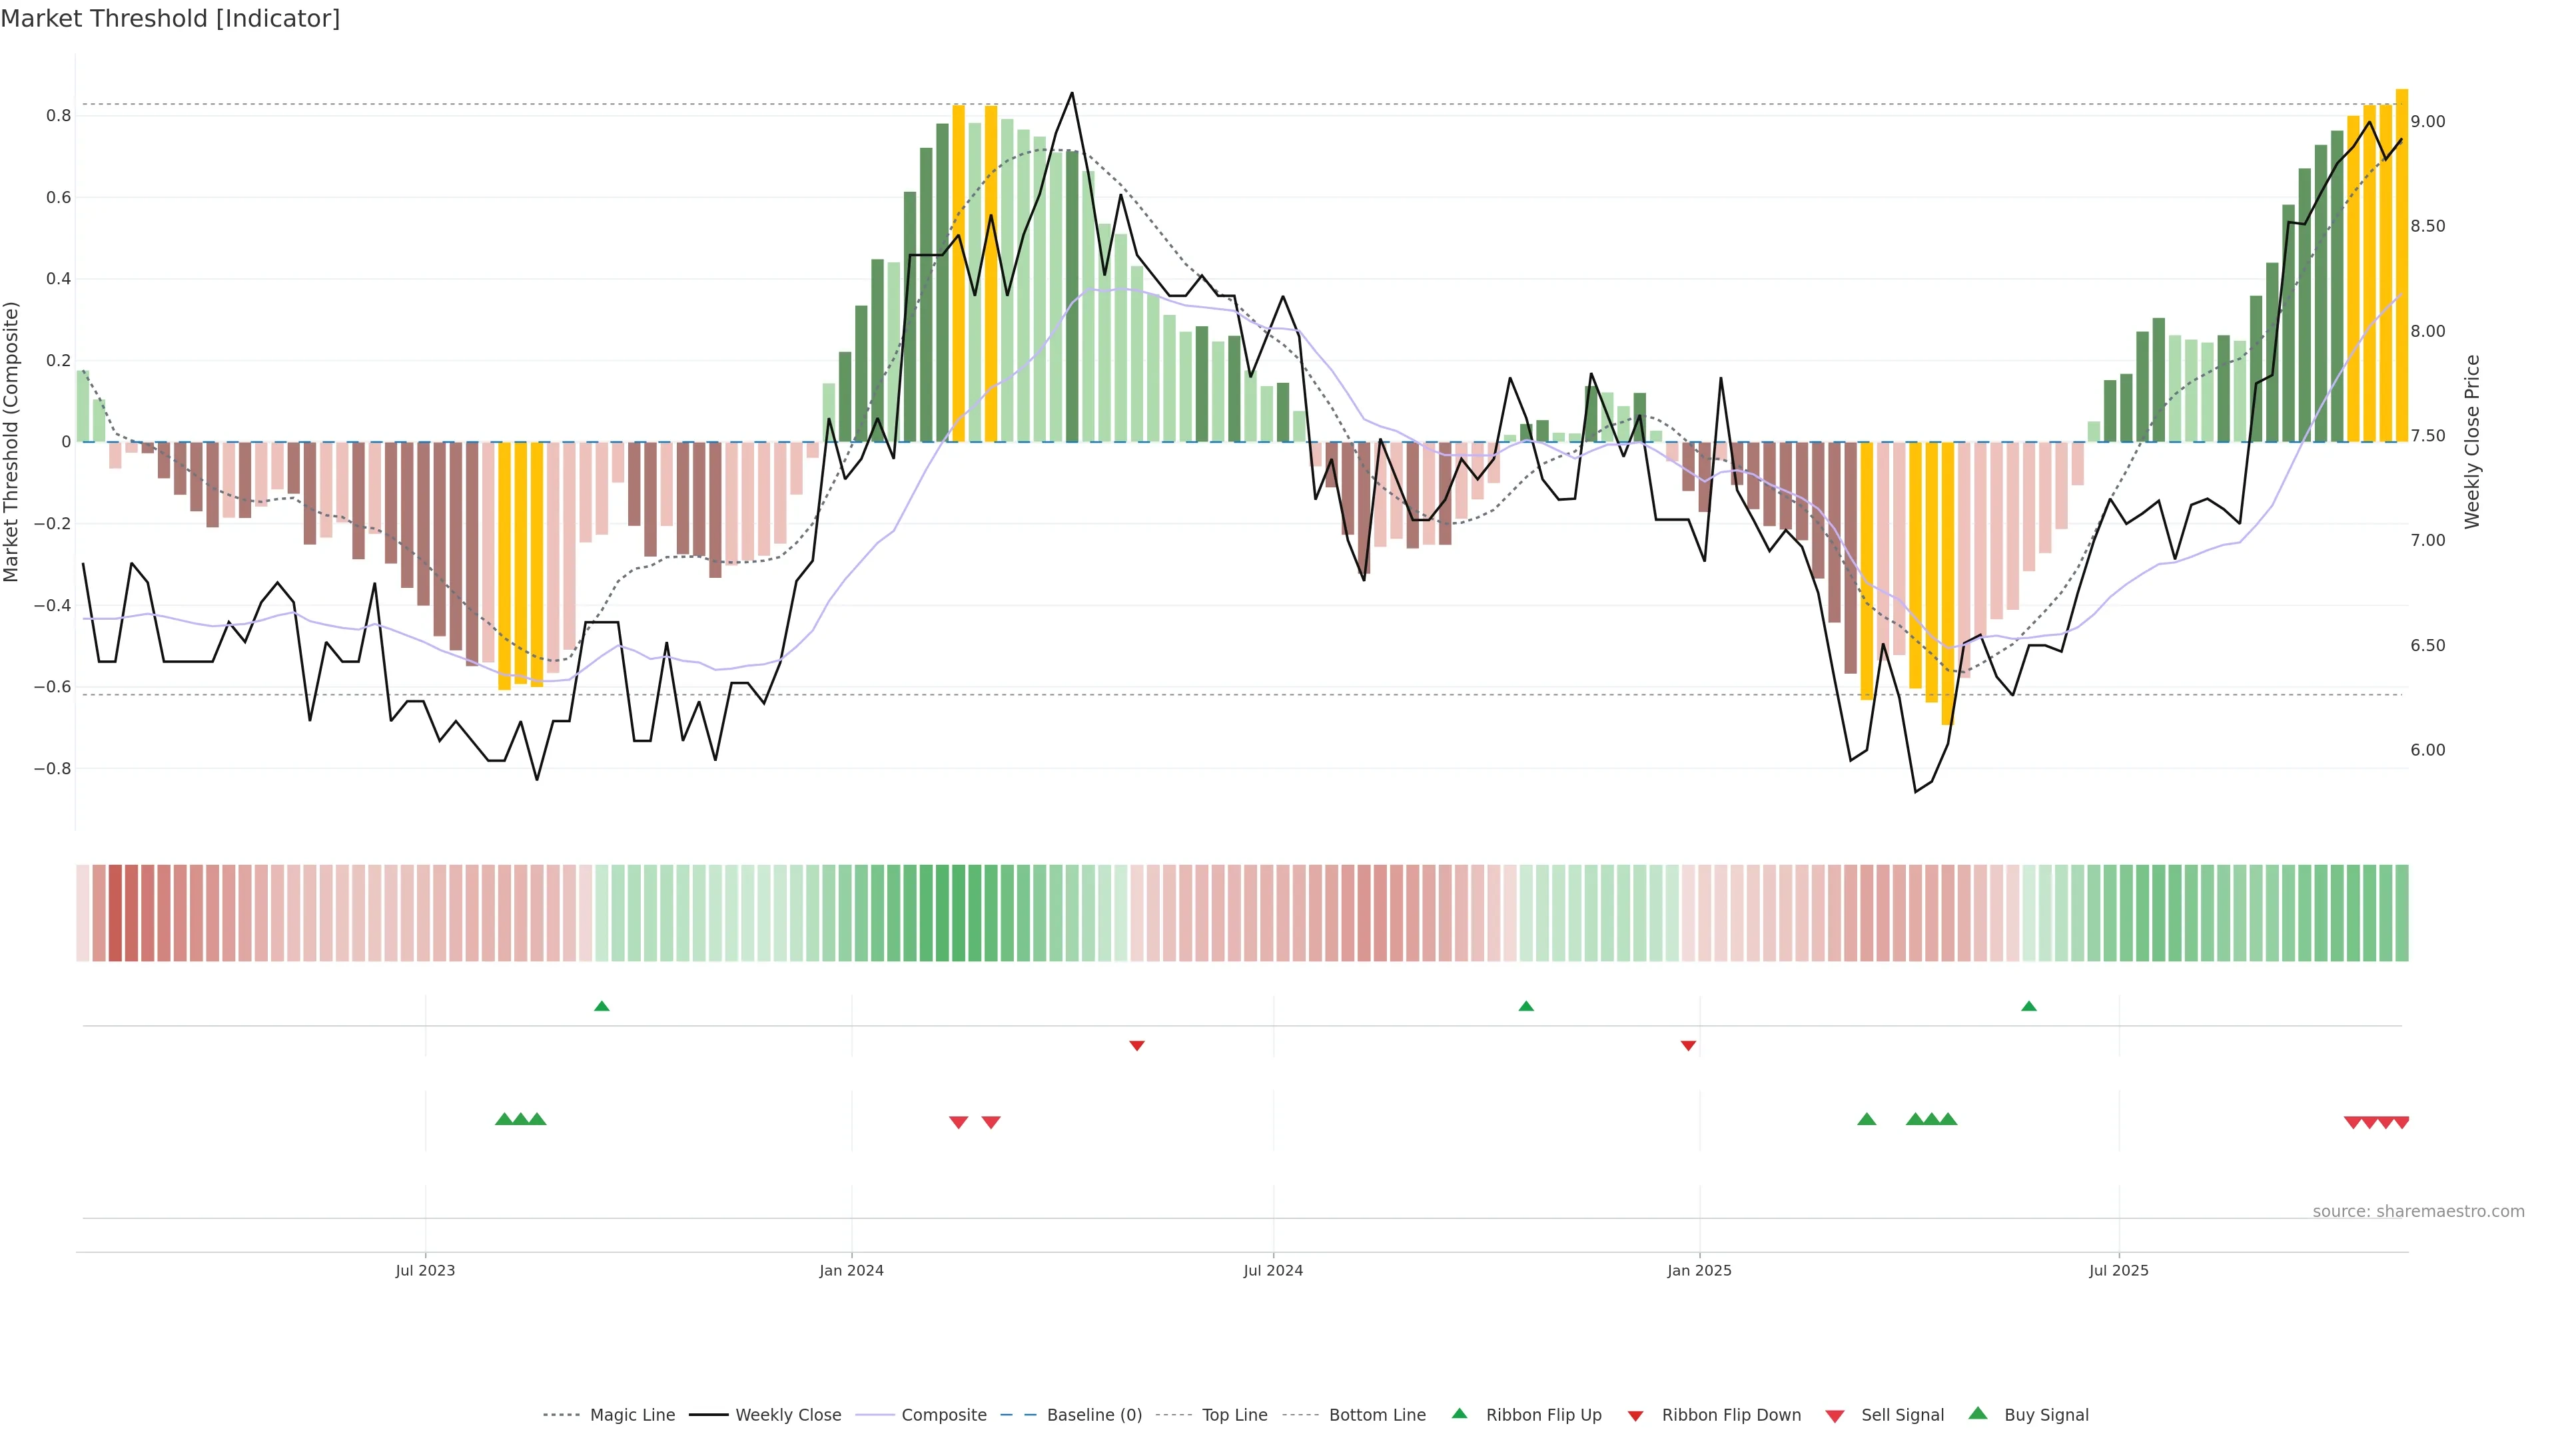Viewport: 2558px width, 1438px height.
Task: Click the Weekly Close Price axis title
Action: 2473,441
